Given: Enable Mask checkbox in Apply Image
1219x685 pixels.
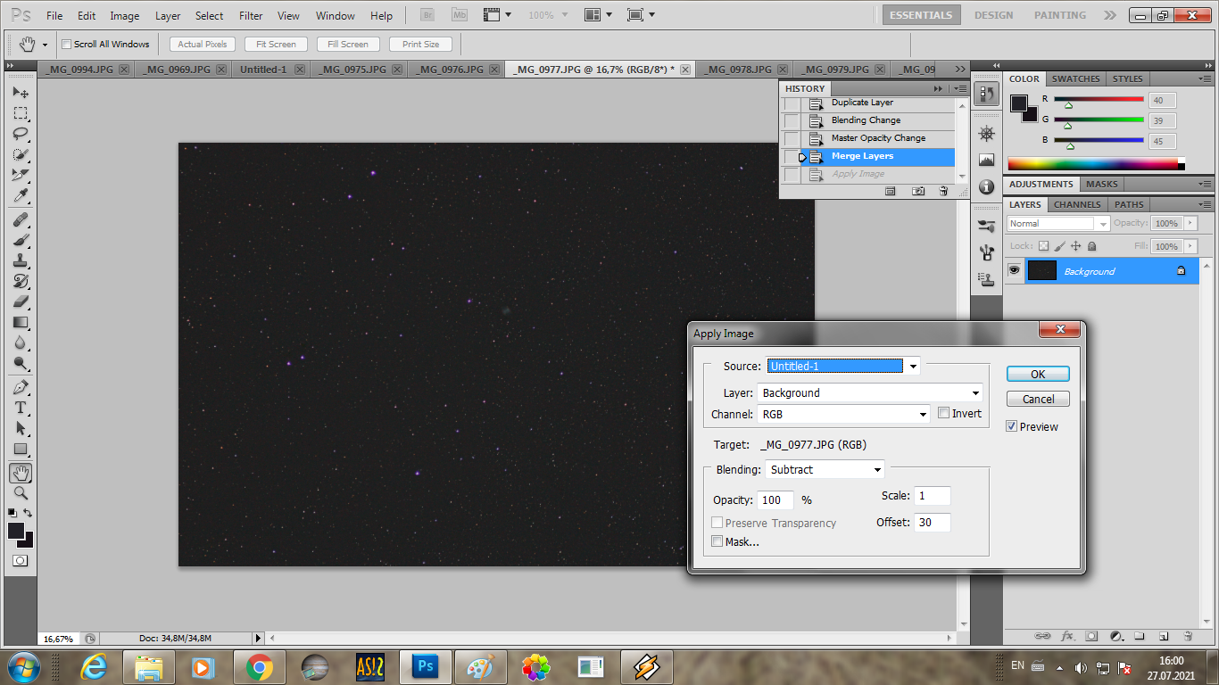Looking at the screenshot, I should click(x=717, y=541).
